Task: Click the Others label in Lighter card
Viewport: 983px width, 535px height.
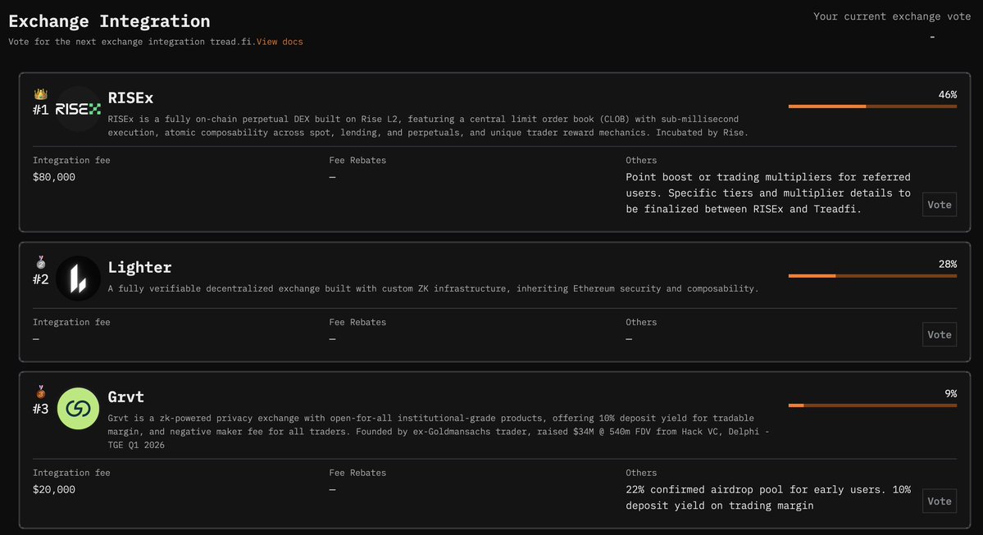Action: click(641, 323)
